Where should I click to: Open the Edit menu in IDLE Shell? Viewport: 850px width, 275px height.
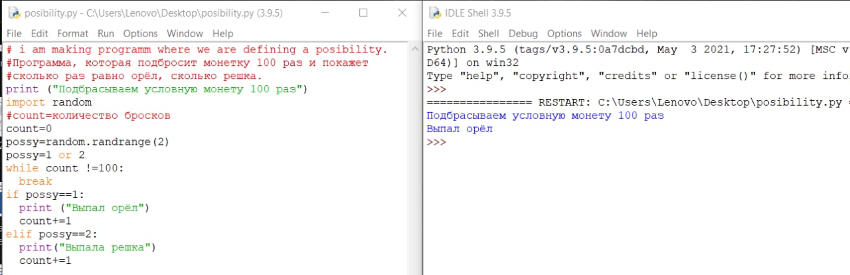pos(460,33)
